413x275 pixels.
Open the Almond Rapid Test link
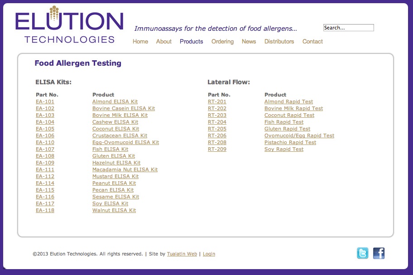(x=288, y=101)
